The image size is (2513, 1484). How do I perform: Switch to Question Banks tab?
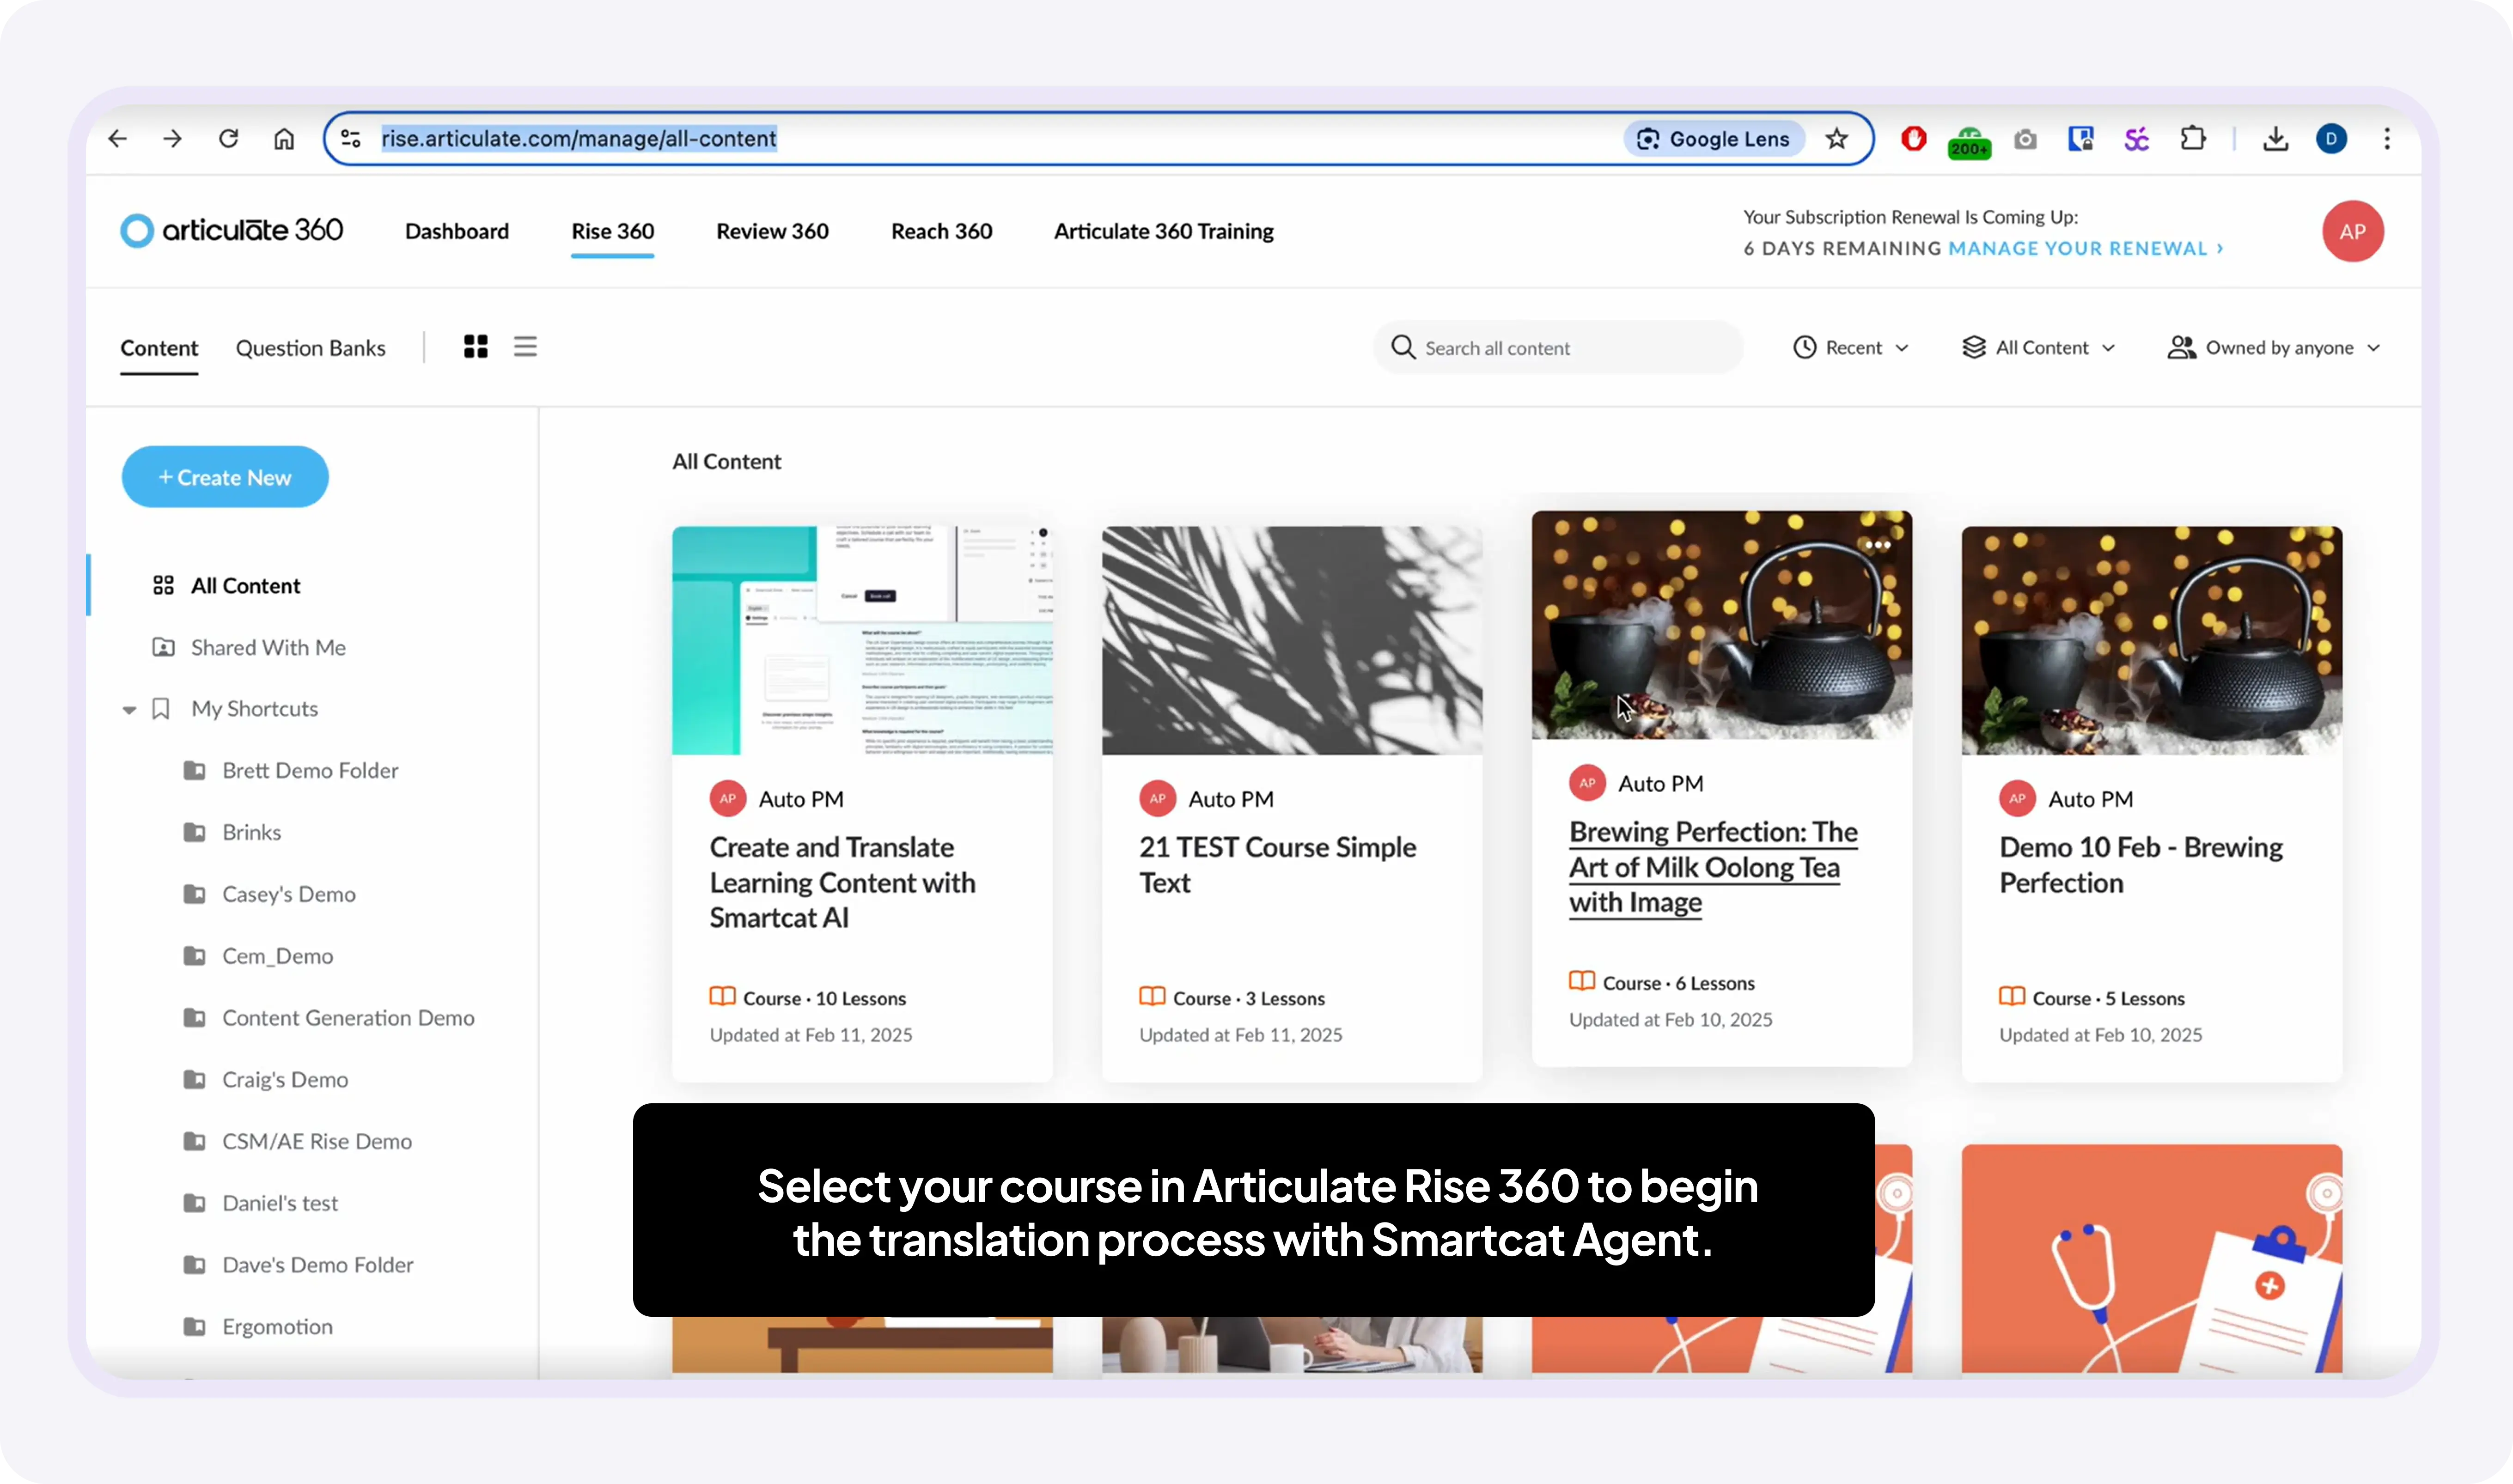311,348
